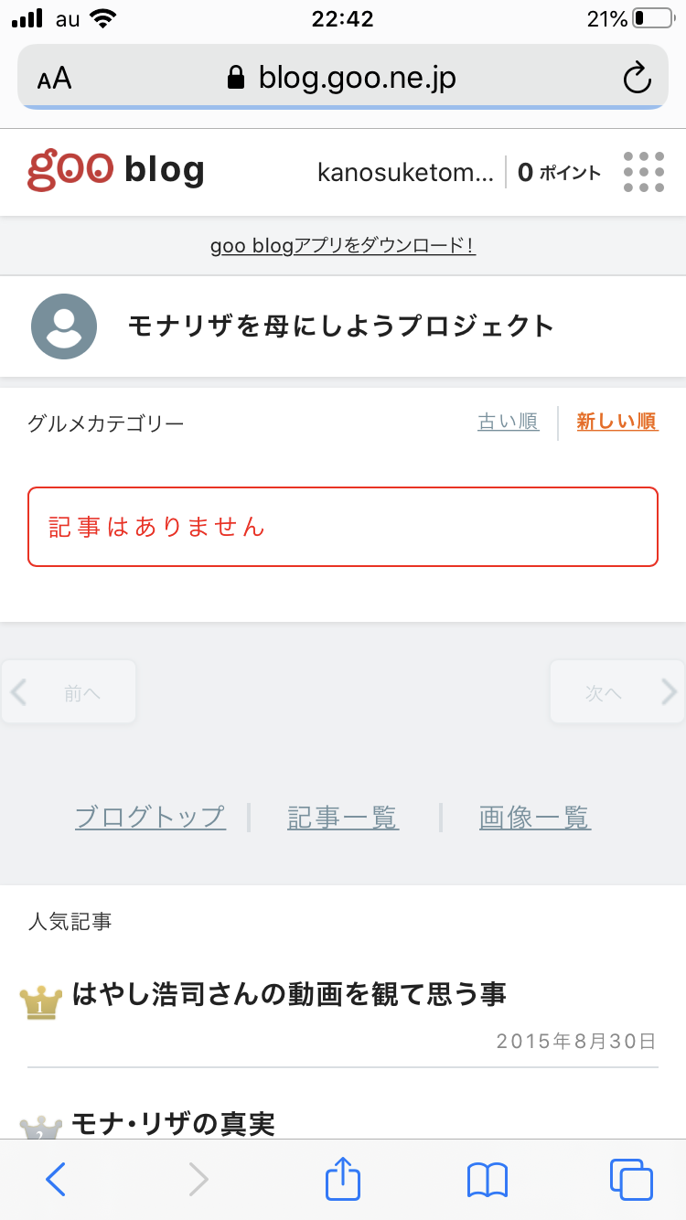This screenshot has width=686, height=1220.
Task: Switch to ブログトップ
Action: 150,817
